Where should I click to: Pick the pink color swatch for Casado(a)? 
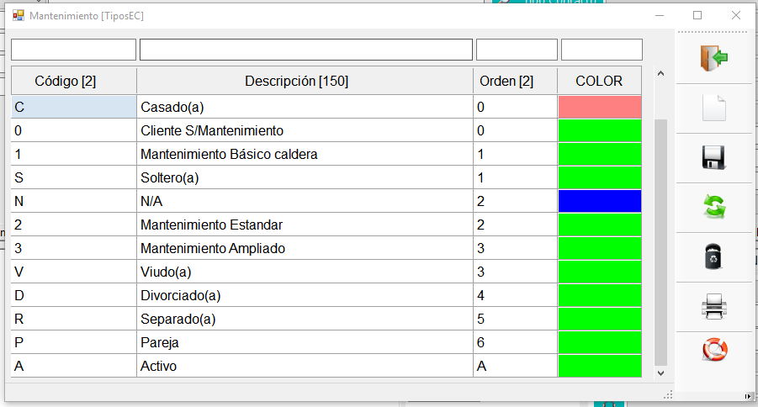pyautogui.click(x=600, y=107)
